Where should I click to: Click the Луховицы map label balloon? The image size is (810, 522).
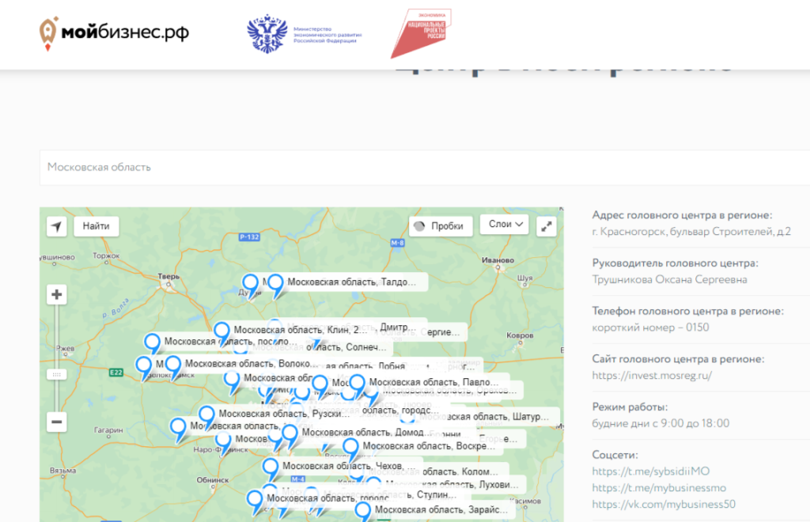tap(456, 484)
